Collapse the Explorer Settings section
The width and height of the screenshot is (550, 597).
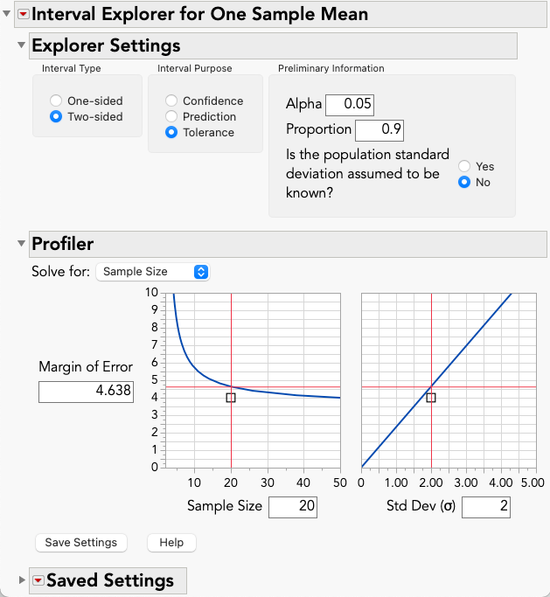click(21, 45)
